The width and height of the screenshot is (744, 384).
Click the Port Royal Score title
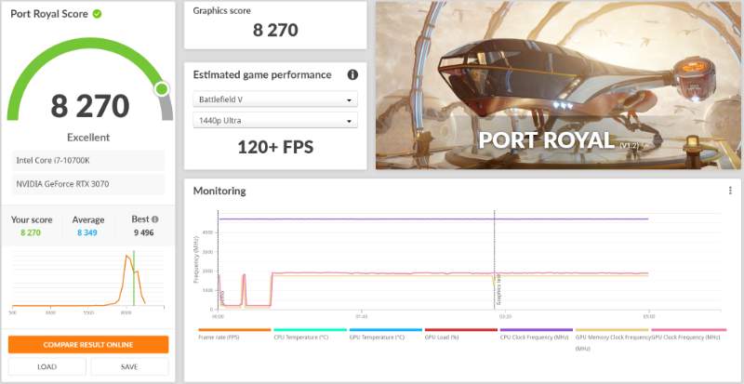point(49,14)
